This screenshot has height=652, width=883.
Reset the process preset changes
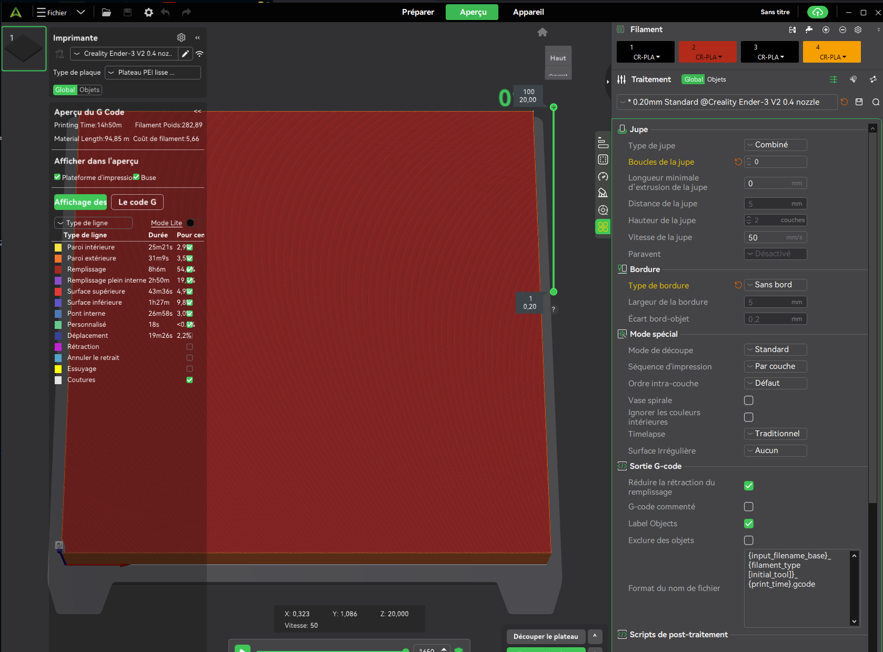click(x=844, y=102)
